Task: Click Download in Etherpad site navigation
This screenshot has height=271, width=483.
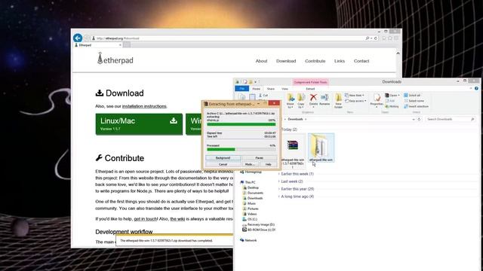Action: pos(286,61)
